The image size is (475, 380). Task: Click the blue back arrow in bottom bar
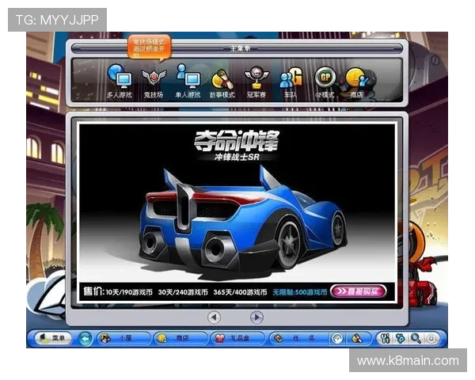[85, 338]
